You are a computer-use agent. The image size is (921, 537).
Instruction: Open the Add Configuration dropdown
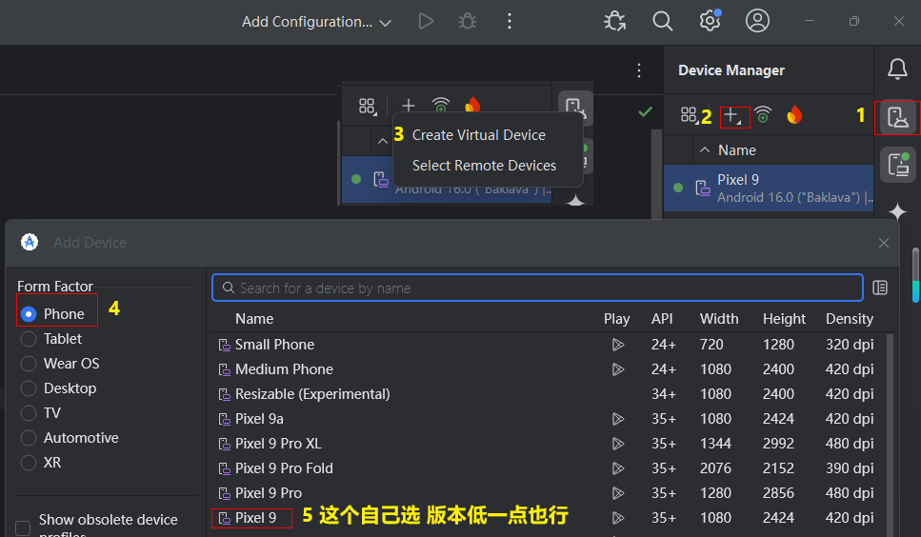tap(316, 22)
